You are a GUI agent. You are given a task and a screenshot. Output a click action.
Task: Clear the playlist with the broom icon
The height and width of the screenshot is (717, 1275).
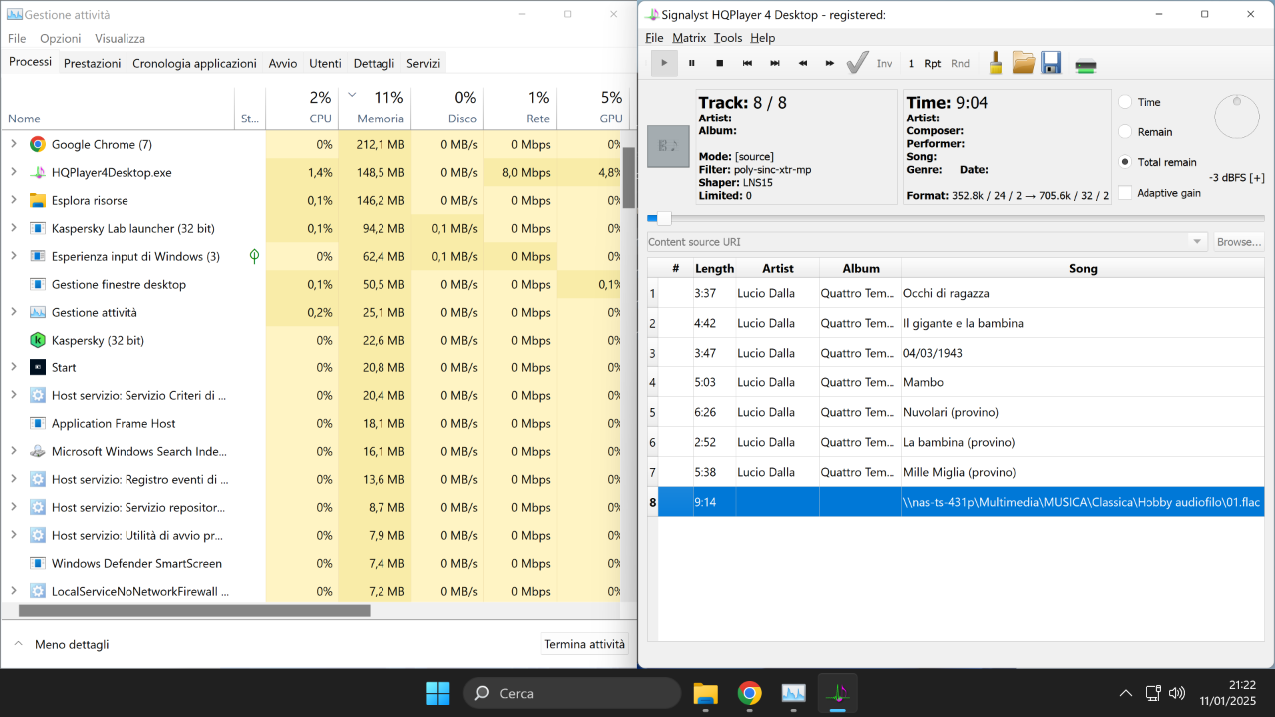point(995,63)
